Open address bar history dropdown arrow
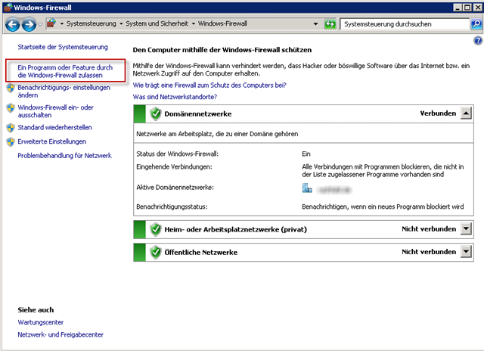 tap(315, 23)
